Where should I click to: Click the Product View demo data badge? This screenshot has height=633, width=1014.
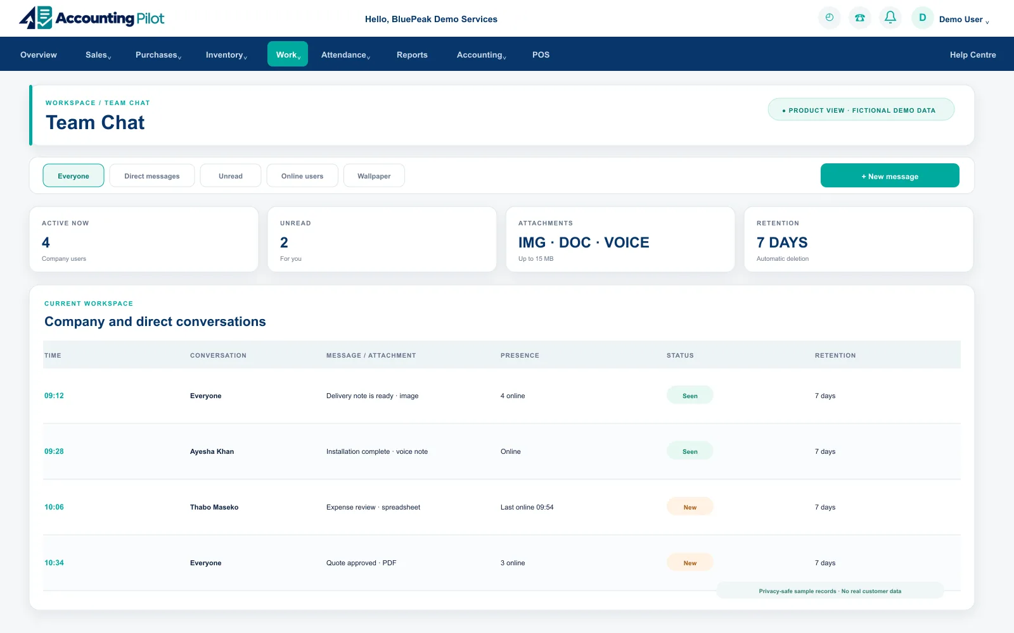pos(861,110)
